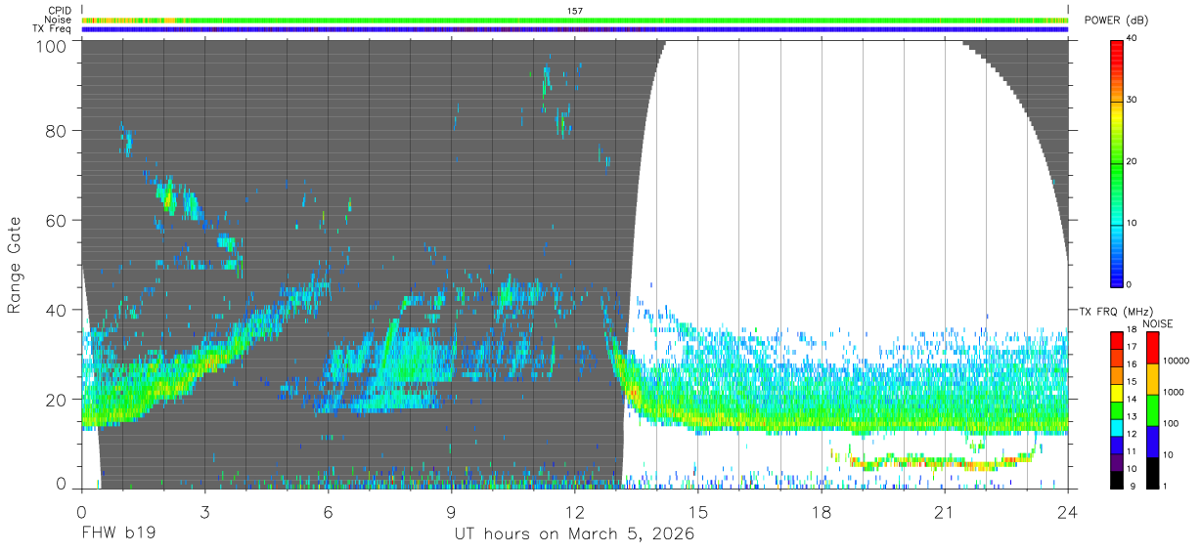
Task: Click the 24 tick on the UT hours axis
Action: click(x=1067, y=511)
